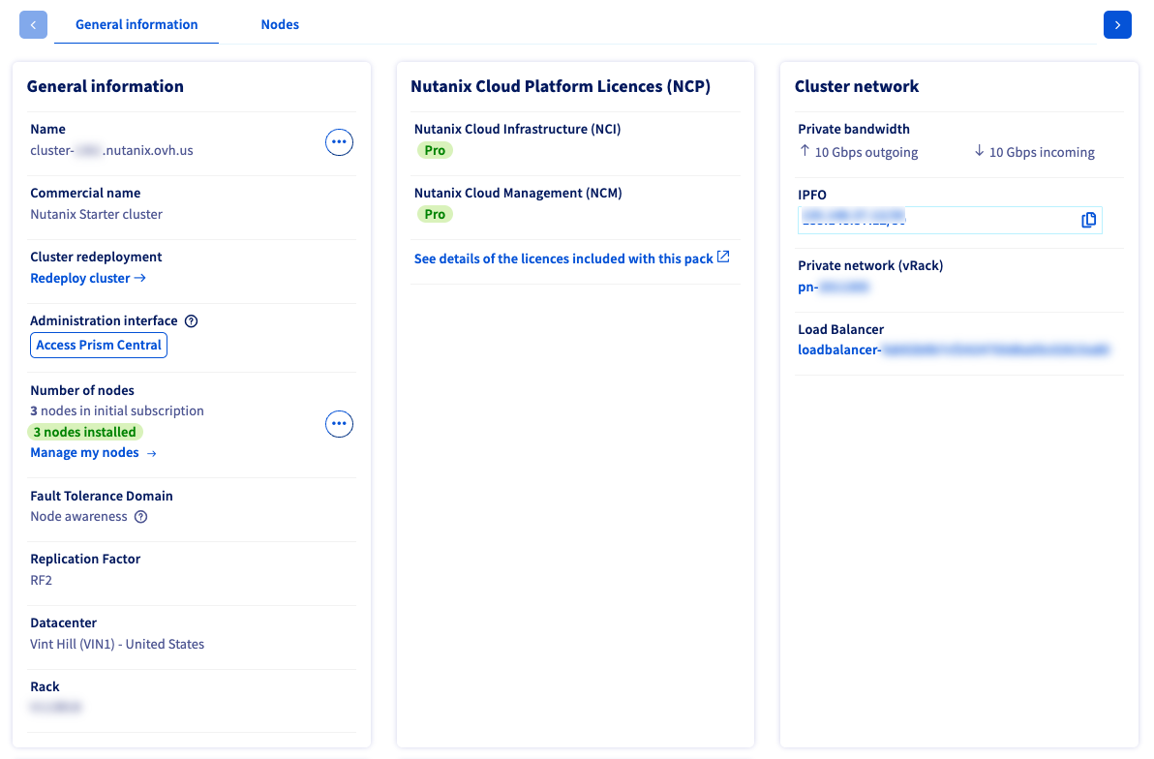This screenshot has height=759, width=1154.
Task: Copy the IPFO address with copy icon
Action: pos(1088,220)
